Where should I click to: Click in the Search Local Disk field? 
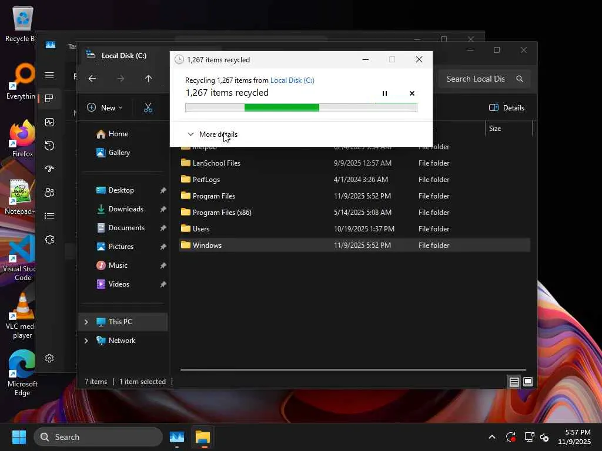476,79
